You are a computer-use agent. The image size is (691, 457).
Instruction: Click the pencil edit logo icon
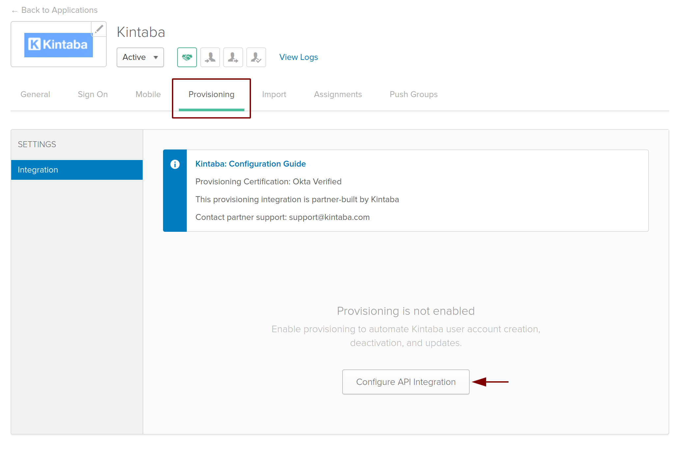pyautogui.click(x=98, y=29)
